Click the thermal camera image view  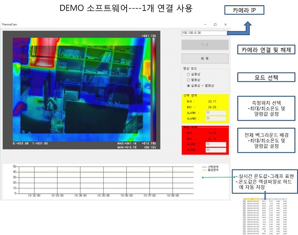coord(81,90)
